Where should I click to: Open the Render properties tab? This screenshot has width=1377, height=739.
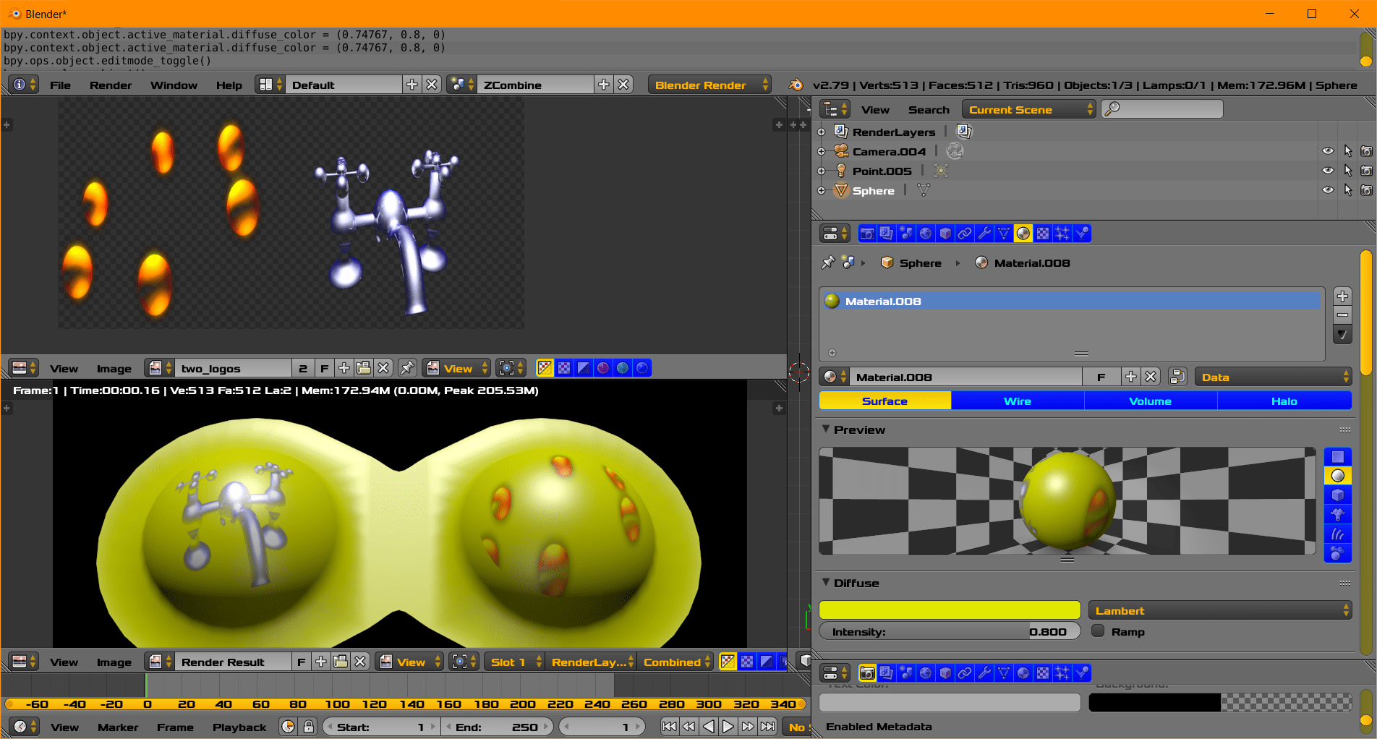(867, 233)
